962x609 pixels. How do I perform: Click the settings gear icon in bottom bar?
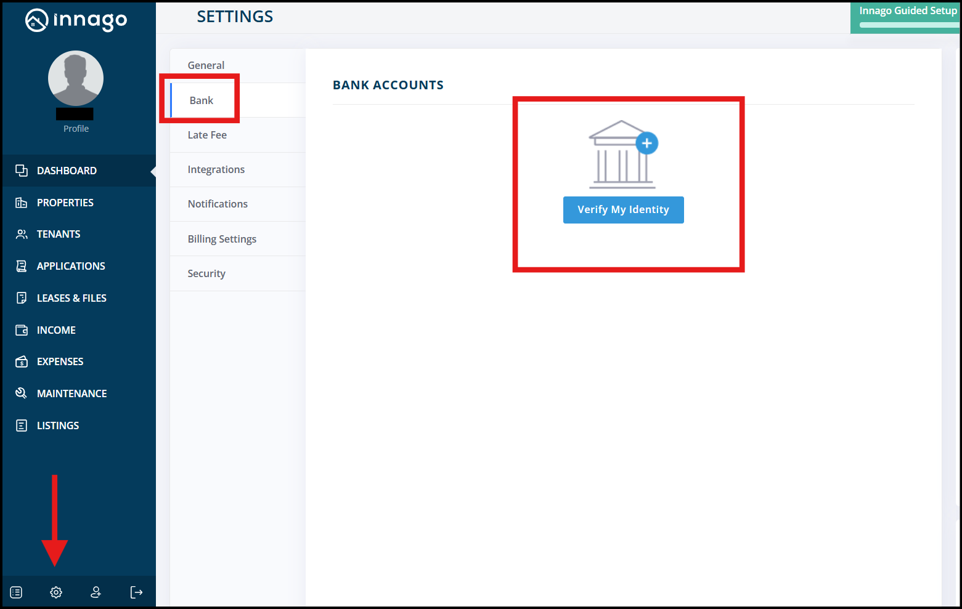[x=56, y=592]
